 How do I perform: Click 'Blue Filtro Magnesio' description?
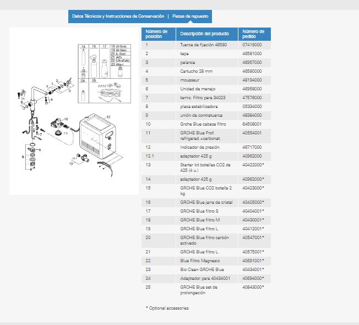(x=200, y=261)
